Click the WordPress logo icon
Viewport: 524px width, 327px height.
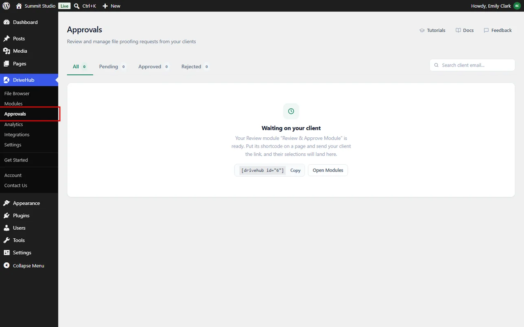(x=6, y=6)
